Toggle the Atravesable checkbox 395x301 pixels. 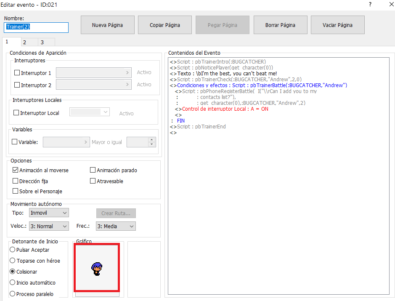93,181
